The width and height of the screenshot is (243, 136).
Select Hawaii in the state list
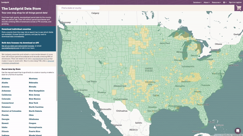pyautogui.click(x=5, y=123)
